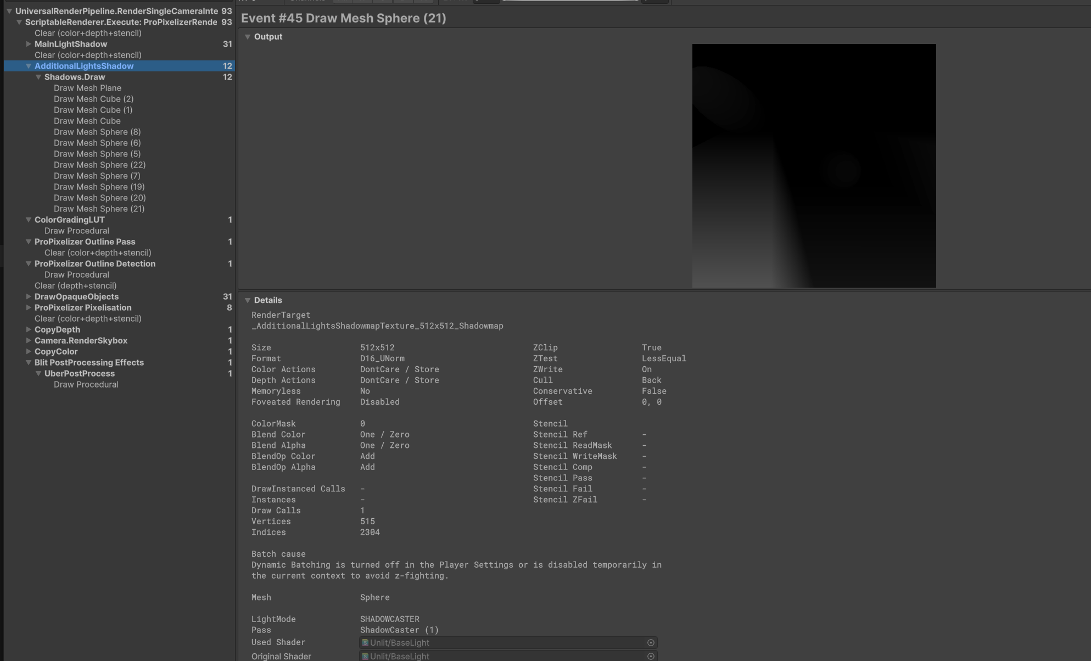
Task: Collapse the ScriptableRenderer.Execute node
Action: (19, 22)
